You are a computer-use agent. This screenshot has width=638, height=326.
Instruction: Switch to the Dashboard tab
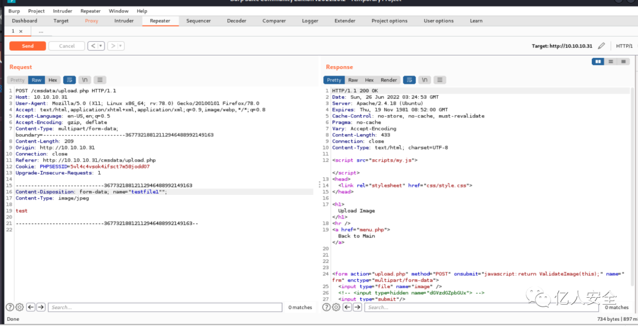(24, 21)
